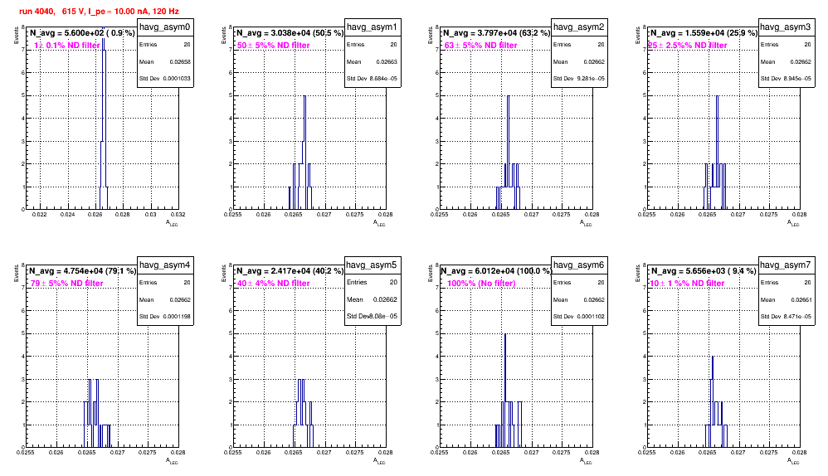The image size is (828, 476).
Task: Select the havg_asym0 stats box title
Action: pos(165,27)
